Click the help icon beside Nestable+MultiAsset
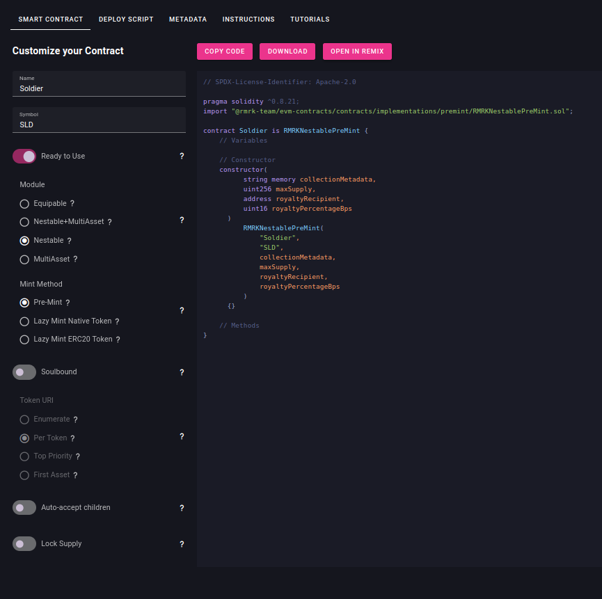The image size is (602, 599). pos(110,222)
